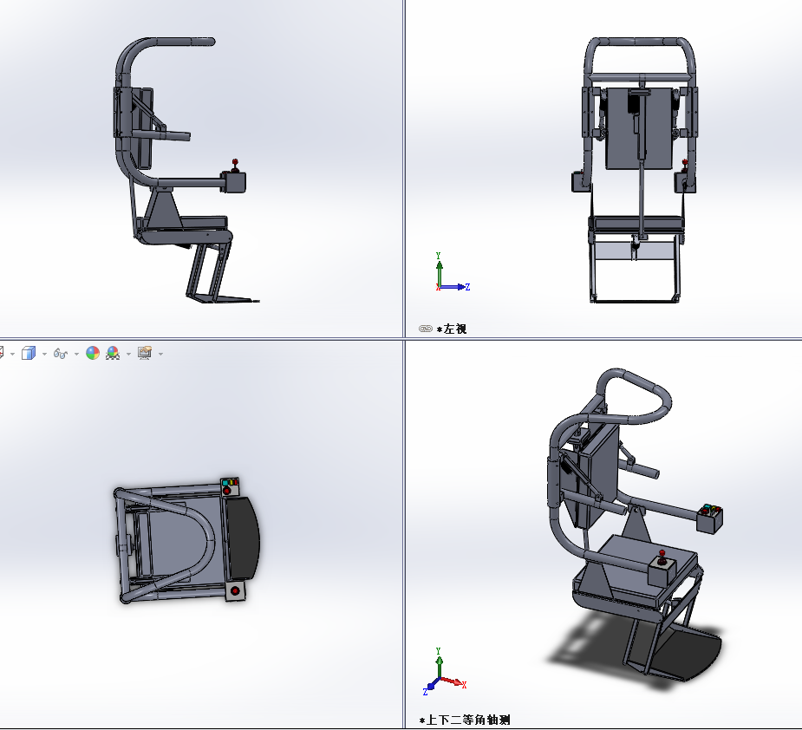Click the coordinate triad in the isometric viewport
This screenshot has width=802, height=730.
444,671
